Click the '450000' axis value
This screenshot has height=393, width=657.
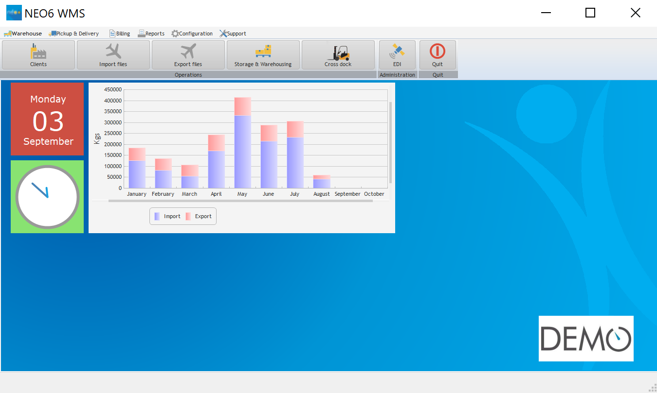click(x=113, y=90)
